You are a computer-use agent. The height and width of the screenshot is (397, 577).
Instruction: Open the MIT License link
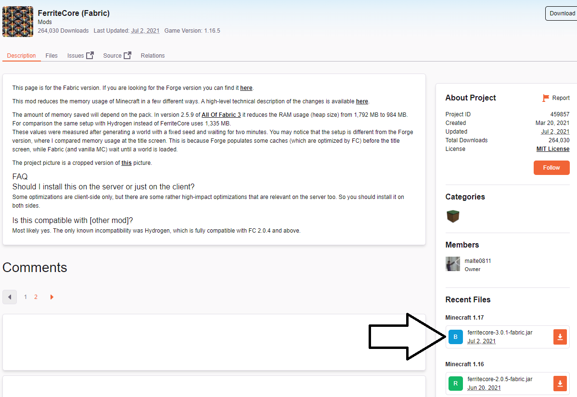(x=552, y=149)
